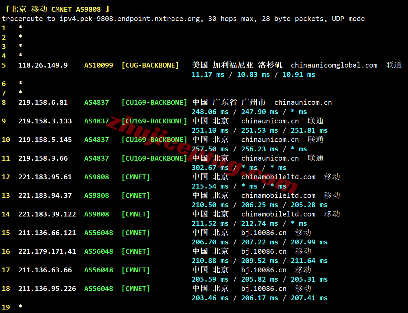Screen dimensions: 408x313
Task: Select [CMNET] on the 221.183.95.61 row
Action: click(136, 177)
